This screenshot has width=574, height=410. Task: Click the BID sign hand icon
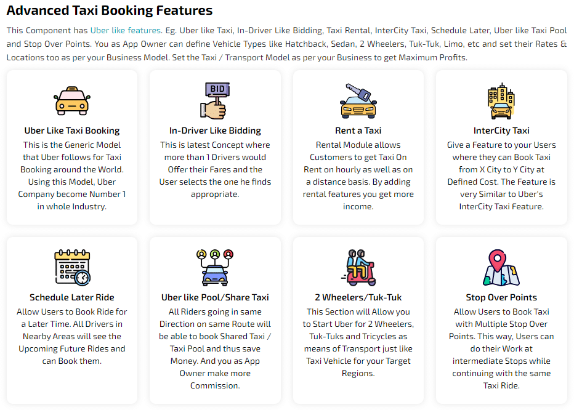click(x=215, y=101)
